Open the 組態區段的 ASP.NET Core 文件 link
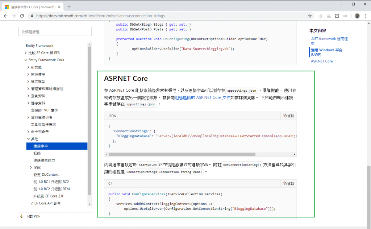 click(203, 97)
